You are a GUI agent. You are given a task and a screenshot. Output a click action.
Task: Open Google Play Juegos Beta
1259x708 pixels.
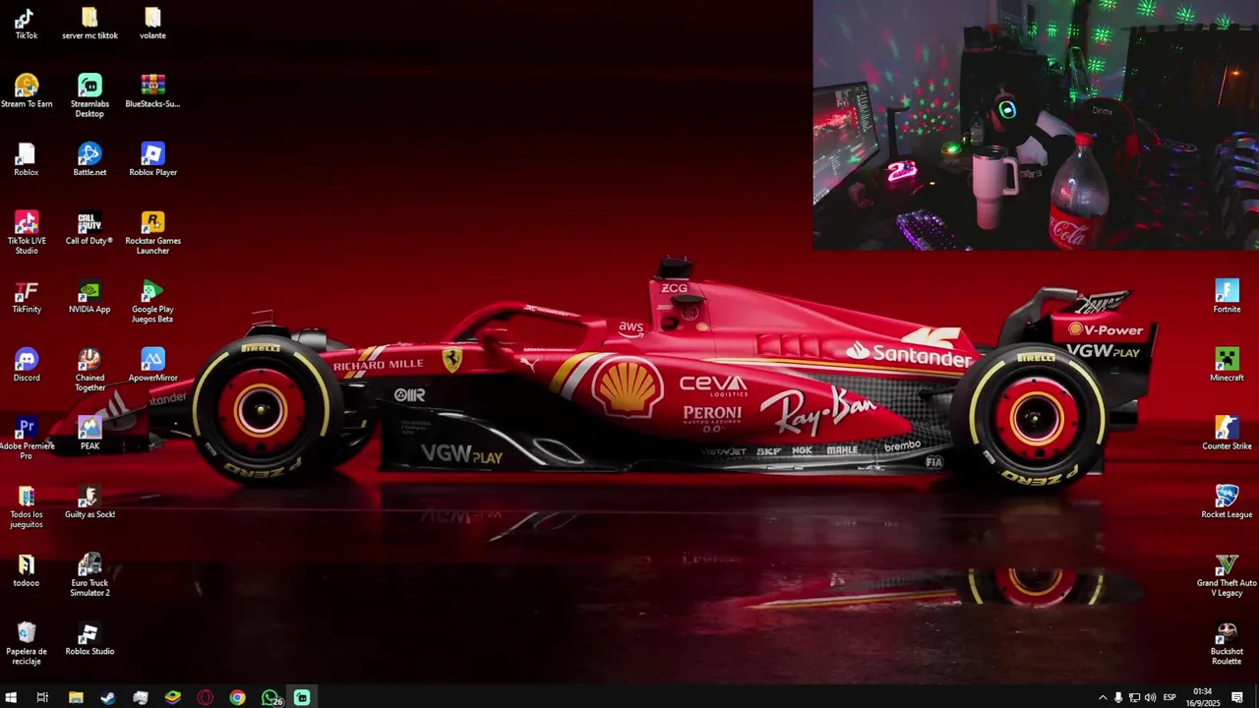(152, 302)
